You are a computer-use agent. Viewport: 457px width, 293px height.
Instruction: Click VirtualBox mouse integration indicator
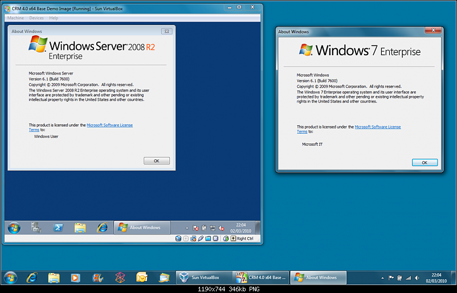(x=226, y=238)
